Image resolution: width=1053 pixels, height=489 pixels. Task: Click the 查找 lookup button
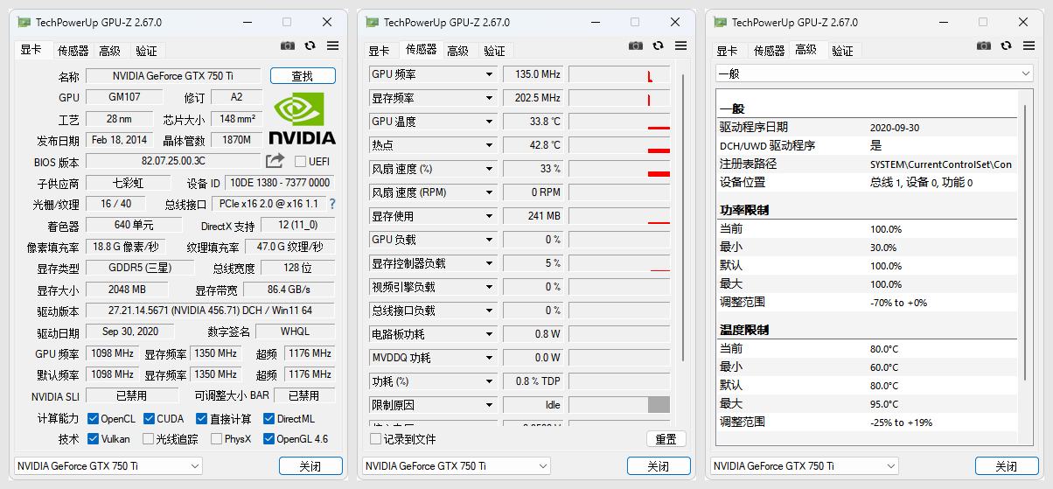(x=303, y=76)
